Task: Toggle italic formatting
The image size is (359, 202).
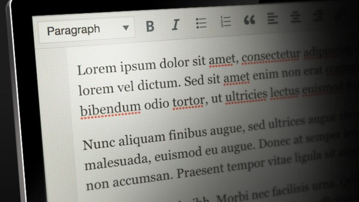Action: (x=176, y=24)
